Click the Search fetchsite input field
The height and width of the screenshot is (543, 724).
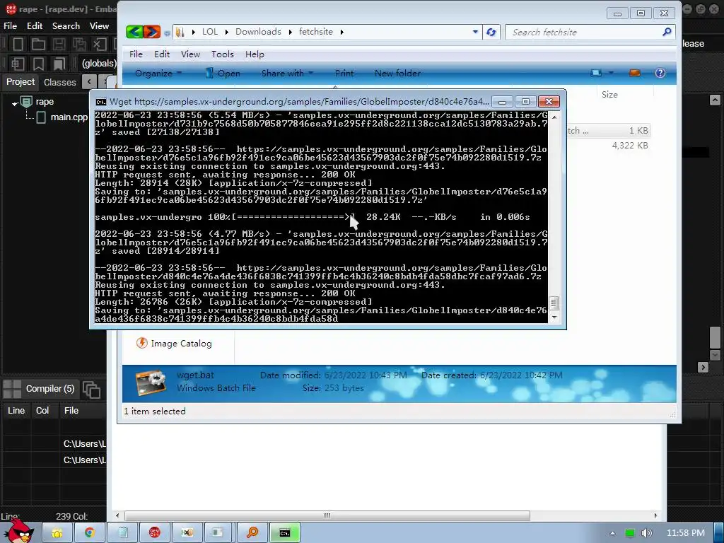(x=584, y=32)
